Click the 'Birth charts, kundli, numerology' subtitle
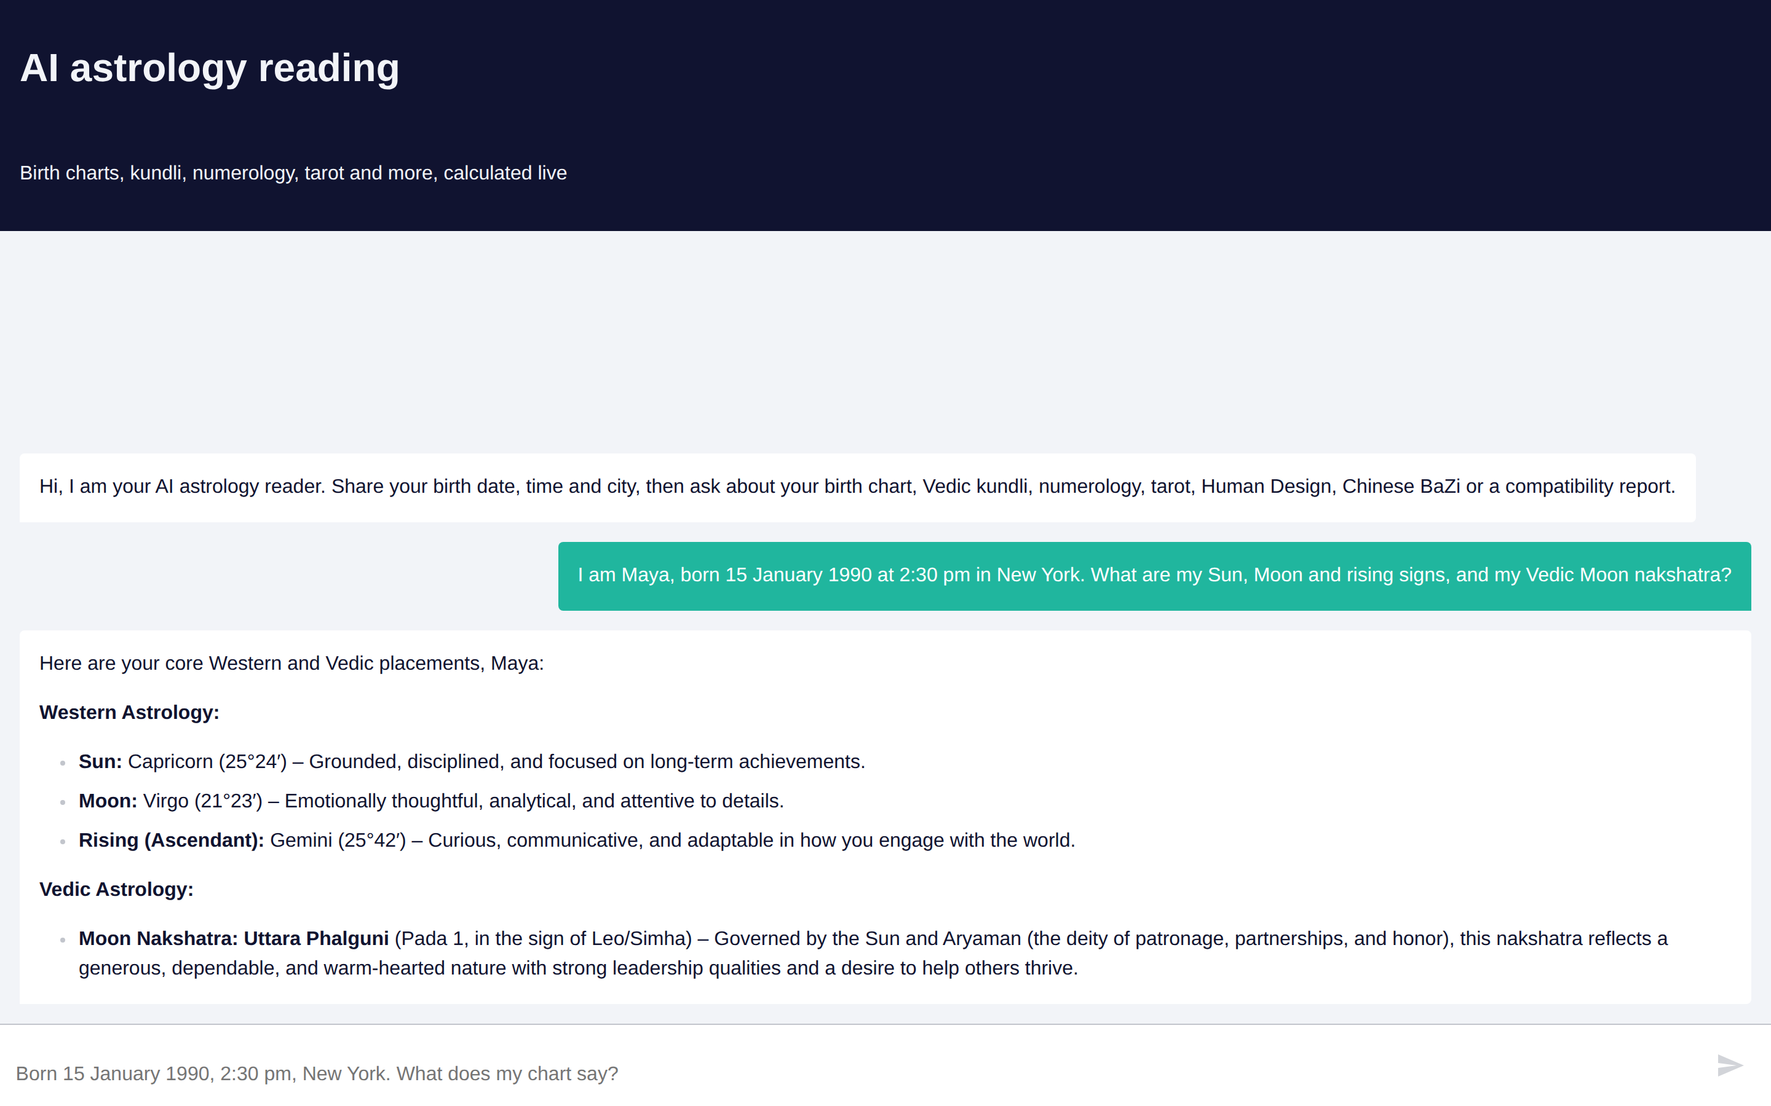Image resolution: width=1771 pixels, height=1106 pixels. 293,173
